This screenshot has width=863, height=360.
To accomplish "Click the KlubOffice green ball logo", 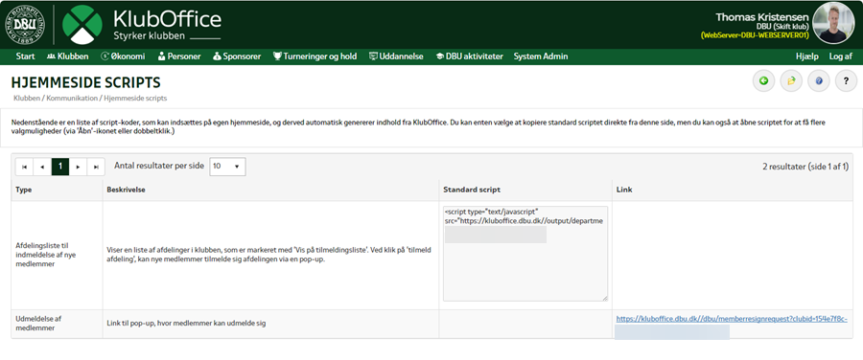I will [x=82, y=24].
